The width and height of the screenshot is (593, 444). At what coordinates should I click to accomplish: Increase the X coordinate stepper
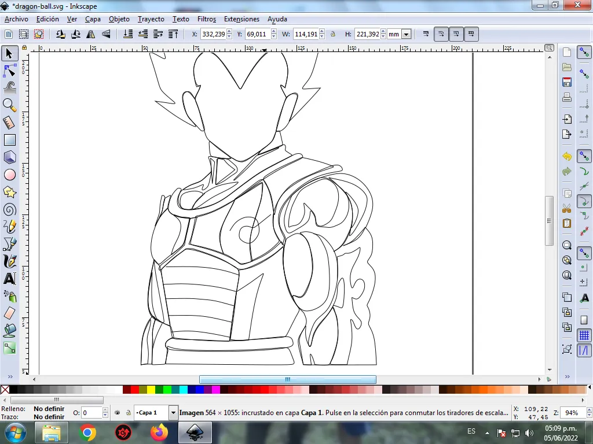point(229,32)
